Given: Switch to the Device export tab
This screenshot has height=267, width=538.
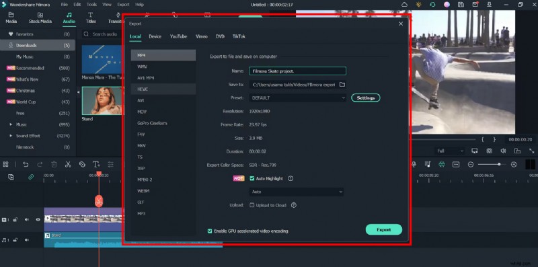Looking at the screenshot, I should point(155,36).
